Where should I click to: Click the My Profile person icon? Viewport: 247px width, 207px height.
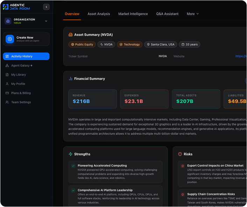(x=7, y=84)
